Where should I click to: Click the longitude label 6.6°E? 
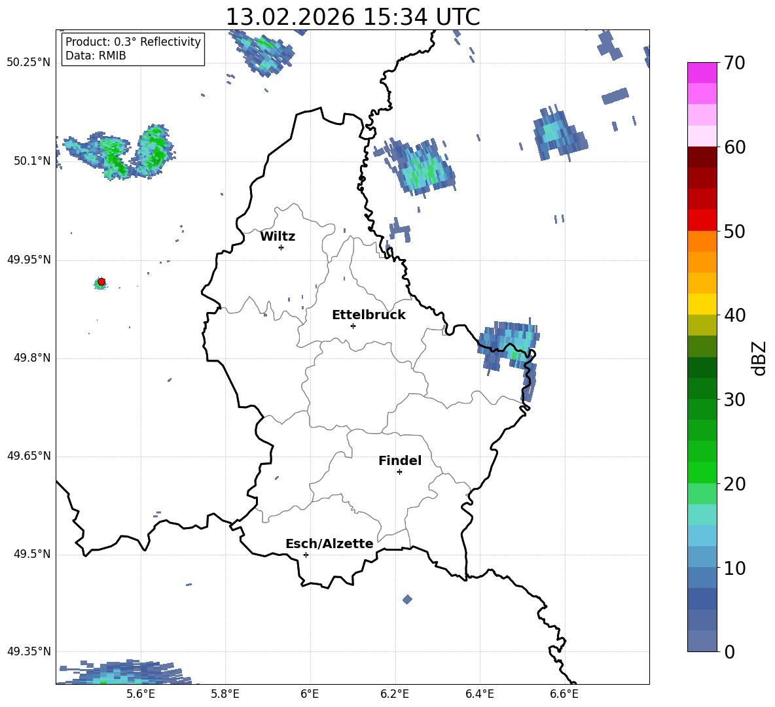(x=564, y=694)
